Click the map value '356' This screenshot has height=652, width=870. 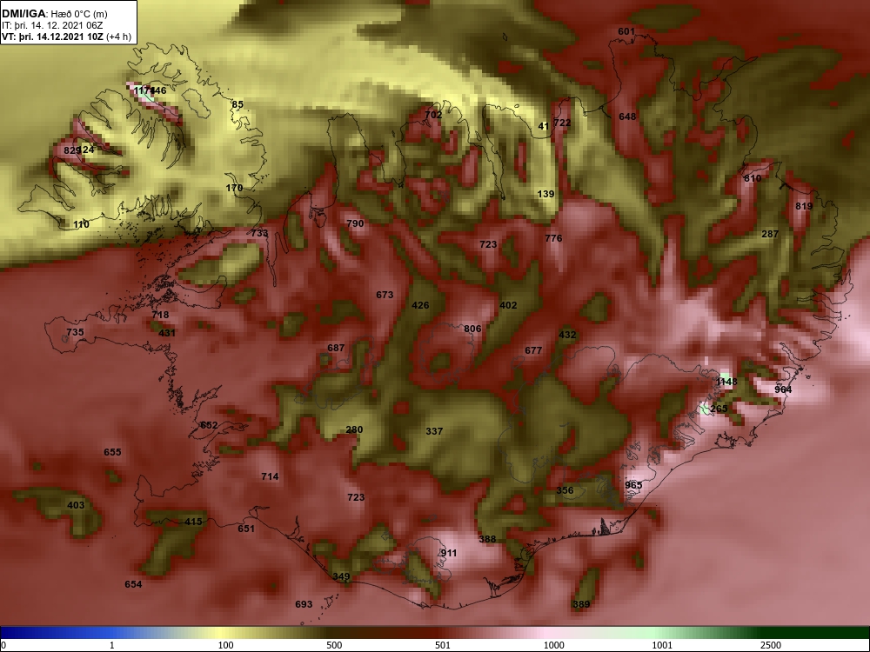(565, 490)
